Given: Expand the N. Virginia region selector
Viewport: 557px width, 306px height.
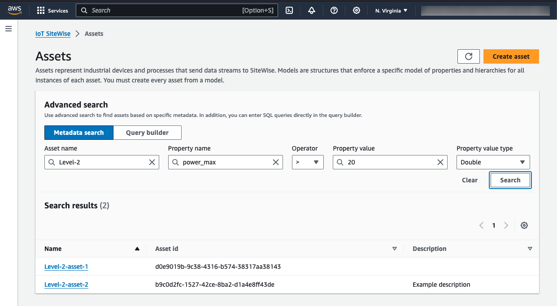Looking at the screenshot, I should point(391,10).
